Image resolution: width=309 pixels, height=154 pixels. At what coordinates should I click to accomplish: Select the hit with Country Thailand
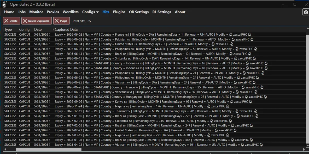[x=154, y=111]
